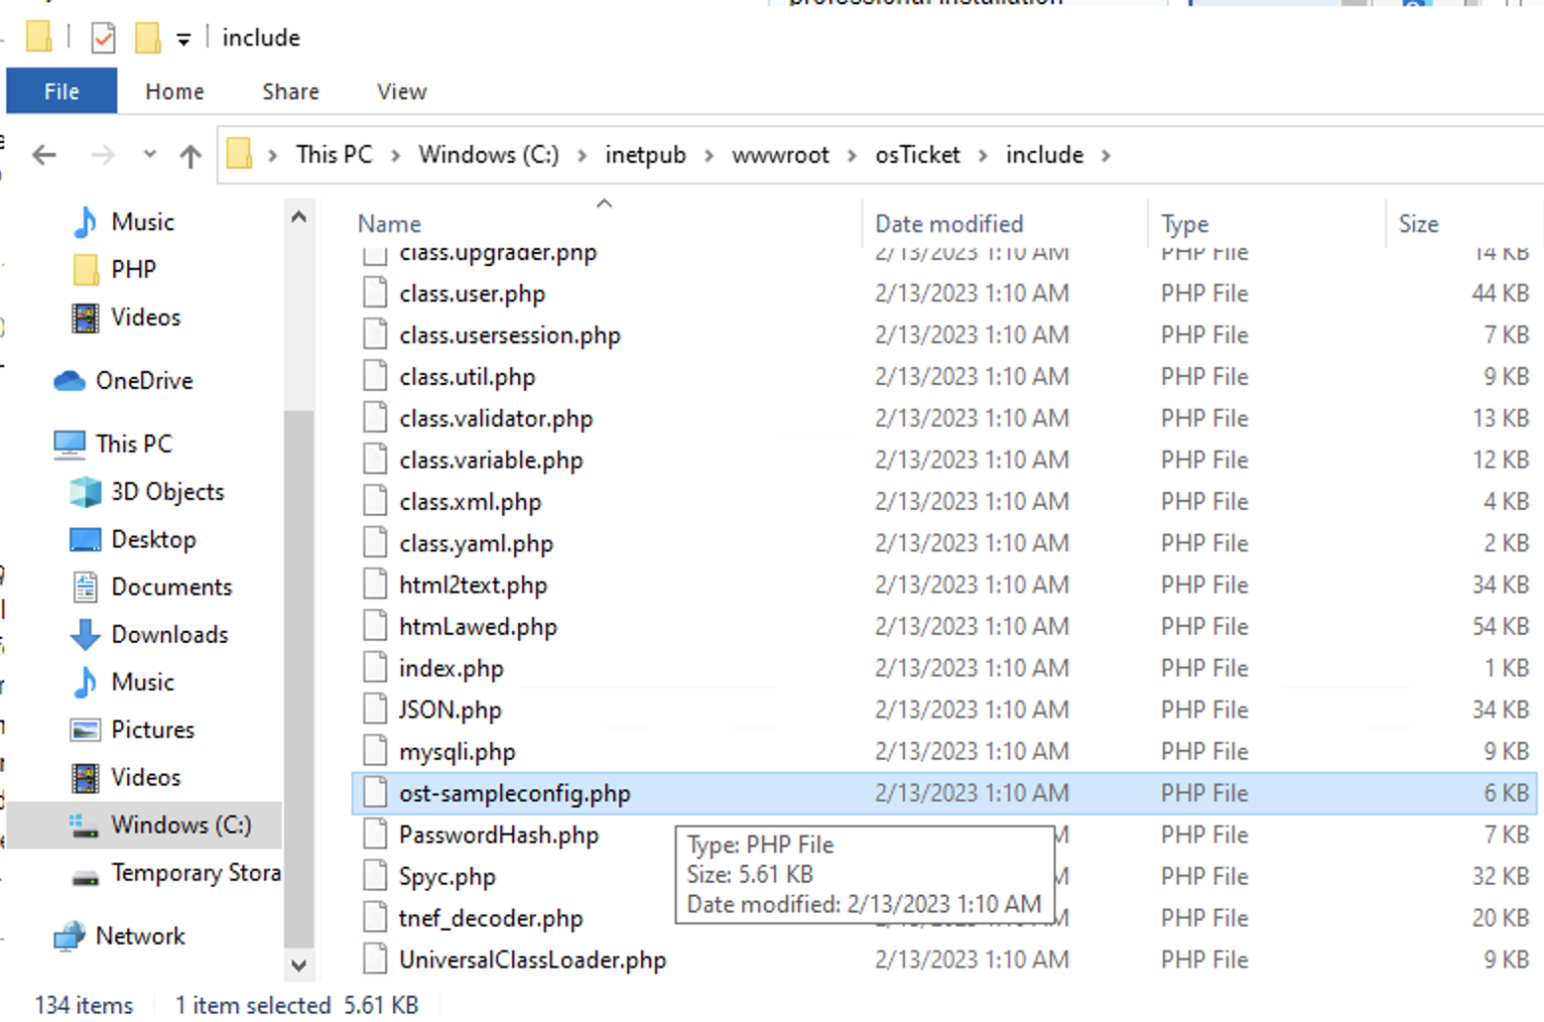Screen dimensions: 1544x1022
Task: Open Documents in navigation pane
Action: (172, 586)
